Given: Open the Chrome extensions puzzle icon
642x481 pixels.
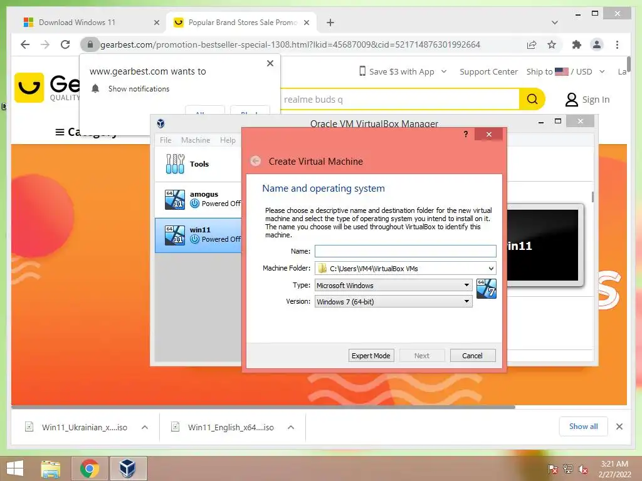Looking at the screenshot, I should (x=577, y=44).
